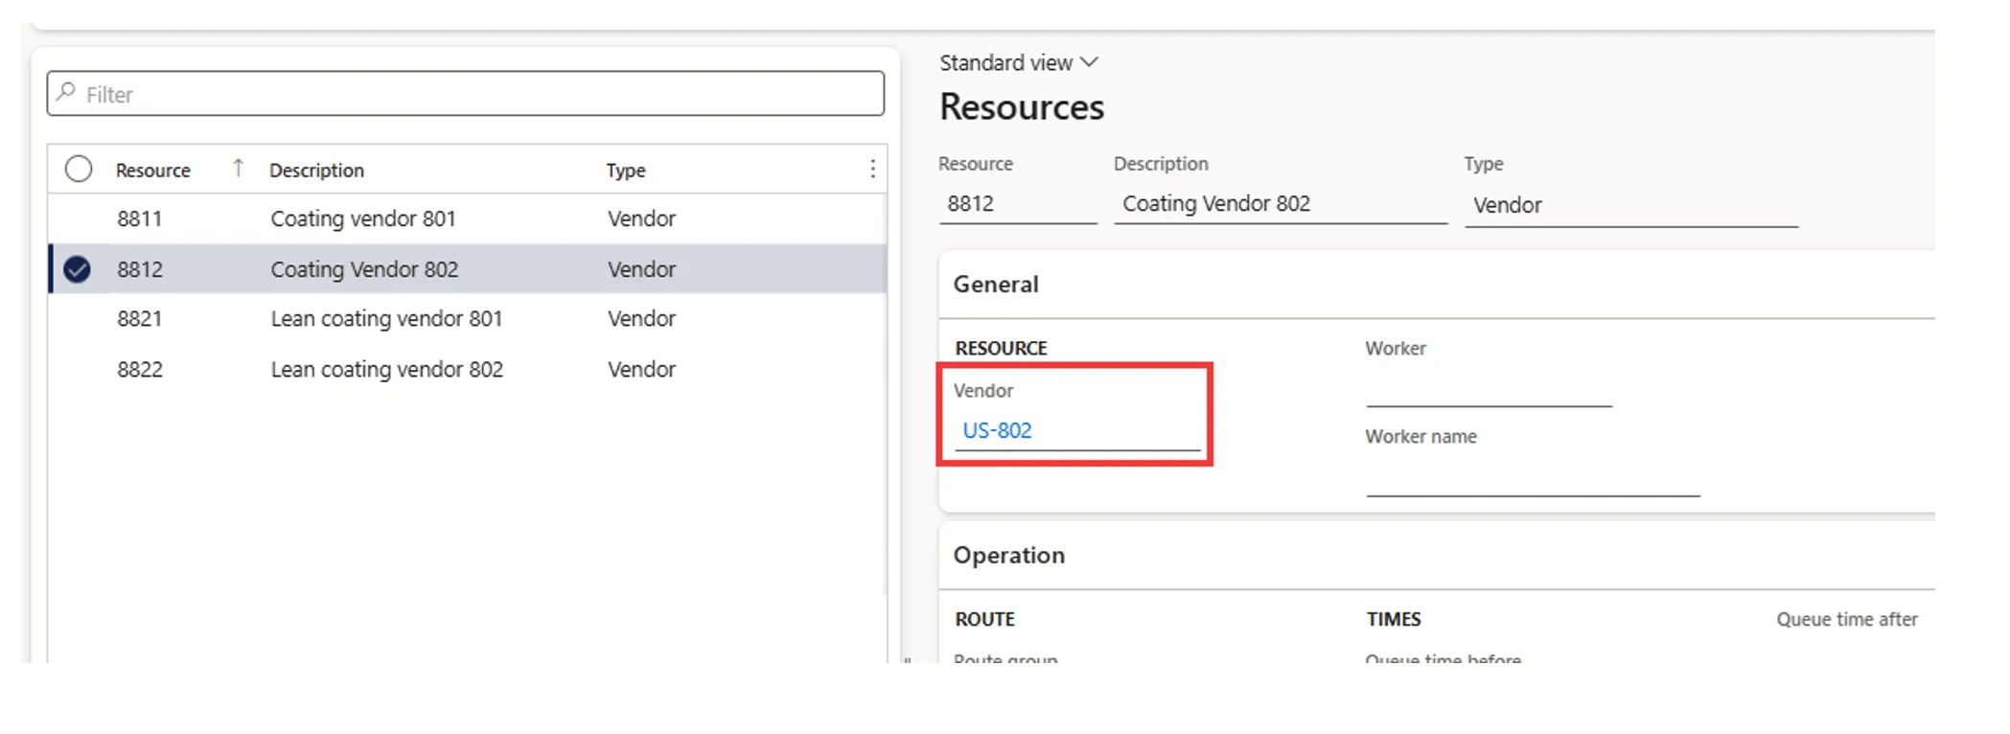Open vendor link US-802
This screenshot has height=734, width=2010.
point(997,431)
